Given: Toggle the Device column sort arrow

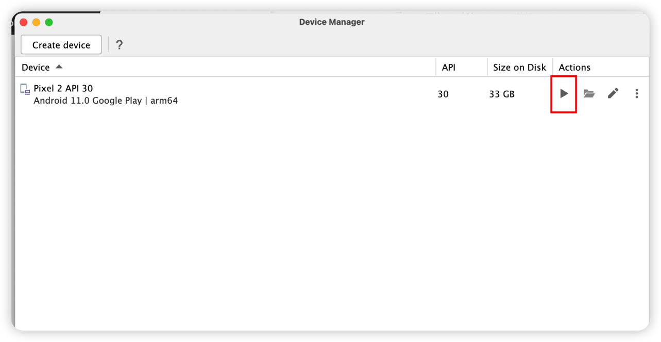Looking at the screenshot, I should 59,67.
